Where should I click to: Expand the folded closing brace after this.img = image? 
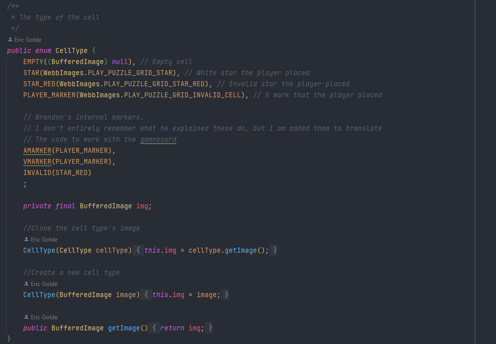coord(226,295)
